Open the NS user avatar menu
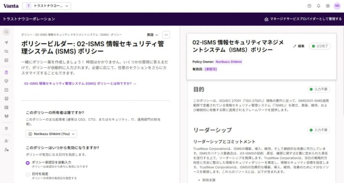 [337, 6]
